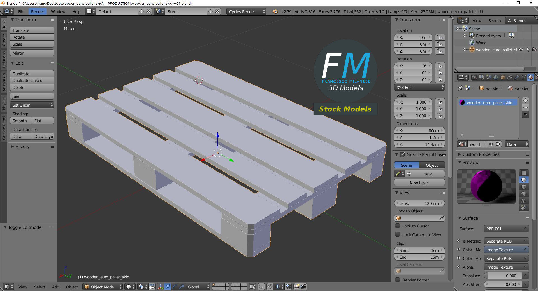Viewport: 538px width, 291px height.
Task: Toggle proportional editing in viewport header
Action: [261, 287]
